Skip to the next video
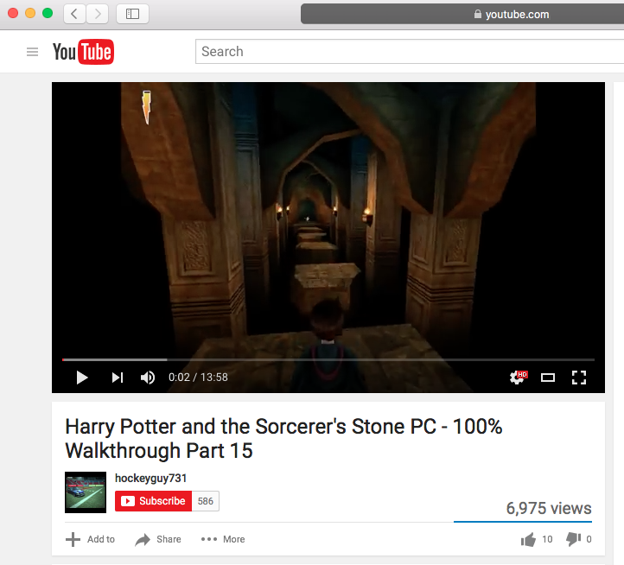 point(118,378)
